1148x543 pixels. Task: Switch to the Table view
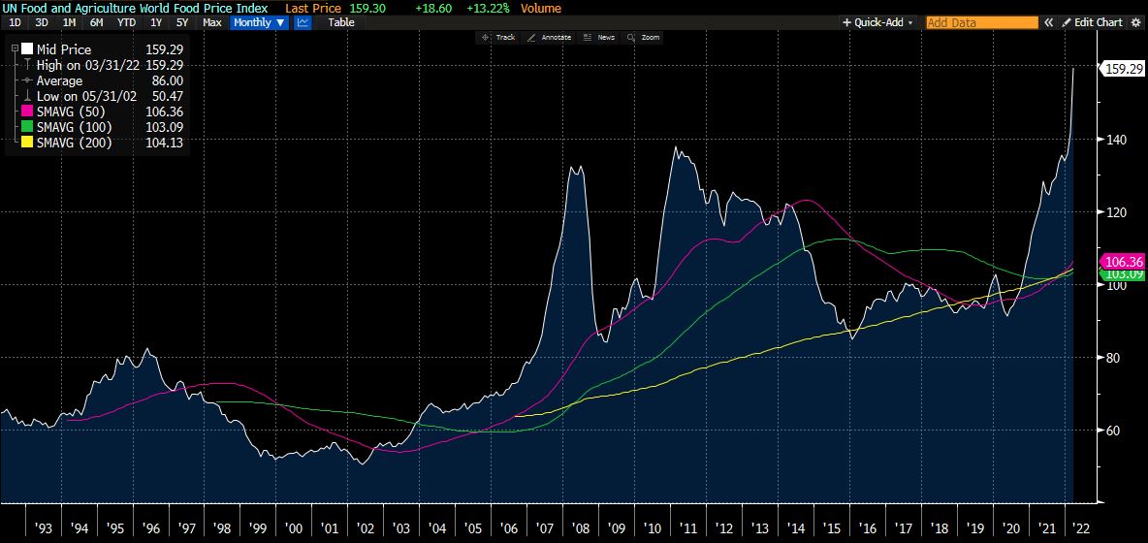click(341, 22)
